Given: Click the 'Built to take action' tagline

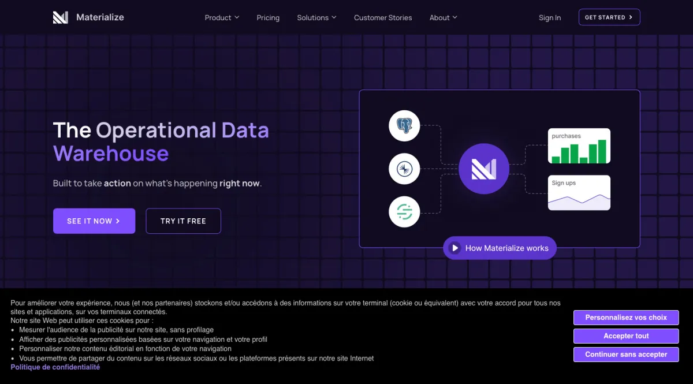Looking at the screenshot, I should [157, 183].
